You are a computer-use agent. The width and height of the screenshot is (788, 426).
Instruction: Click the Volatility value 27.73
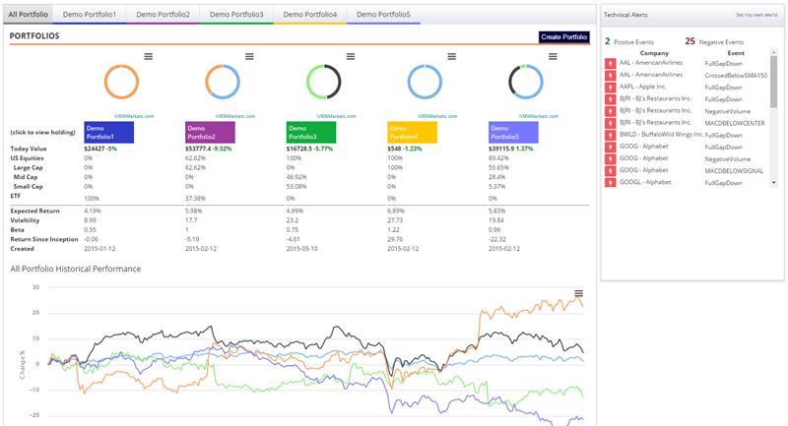pyautogui.click(x=395, y=220)
